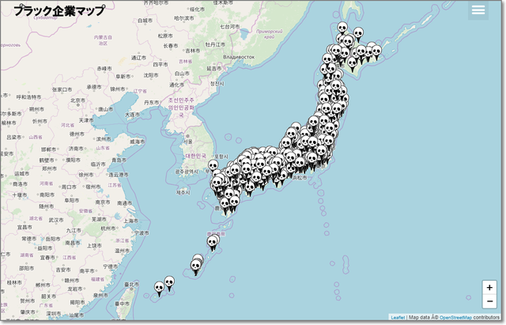The width and height of the screenshot is (506, 325).
Task: Click skull marker right of northernmost Hokkaido marker
Action: [x=358, y=33]
